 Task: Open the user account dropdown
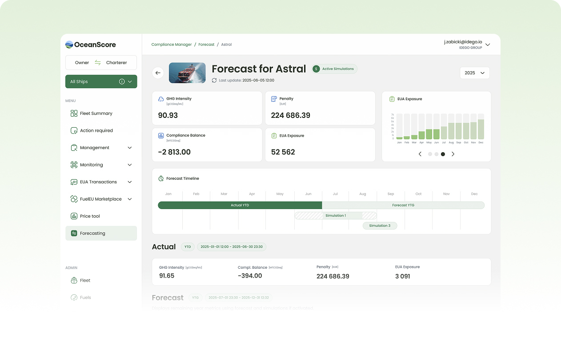(x=488, y=44)
